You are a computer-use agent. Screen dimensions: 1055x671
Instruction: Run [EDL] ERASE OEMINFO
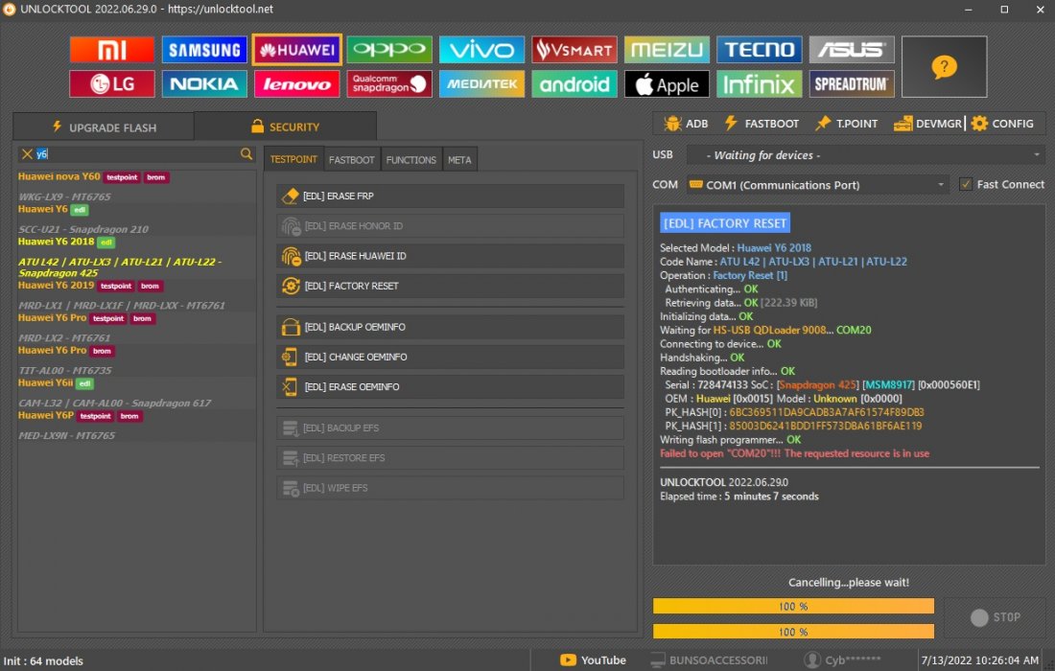450,387
